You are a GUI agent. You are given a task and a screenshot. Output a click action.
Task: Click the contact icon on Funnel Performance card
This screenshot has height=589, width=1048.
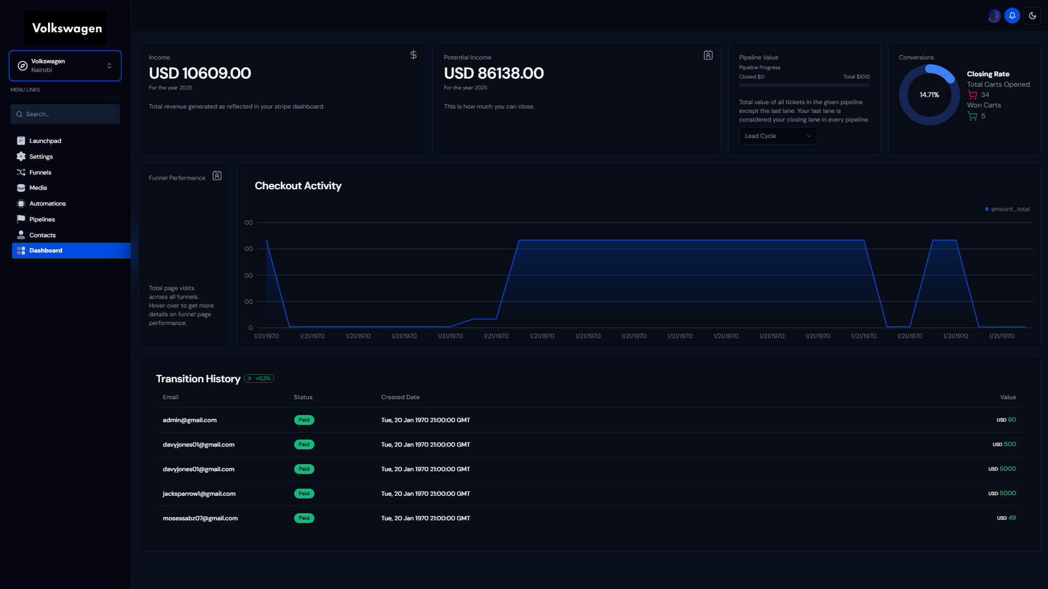click(217, 176)
